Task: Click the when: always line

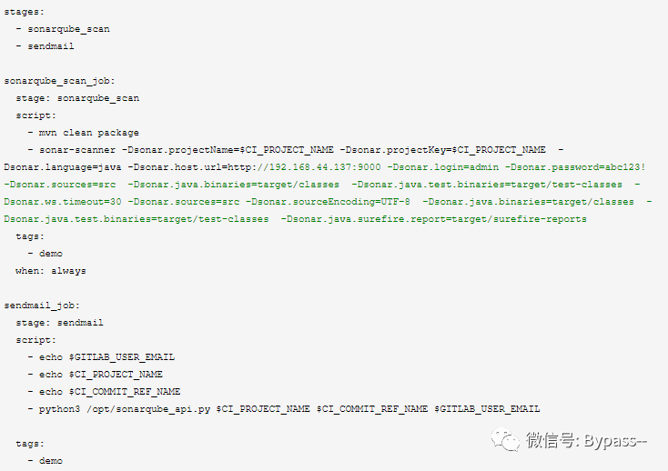Action: click(51, 271)
